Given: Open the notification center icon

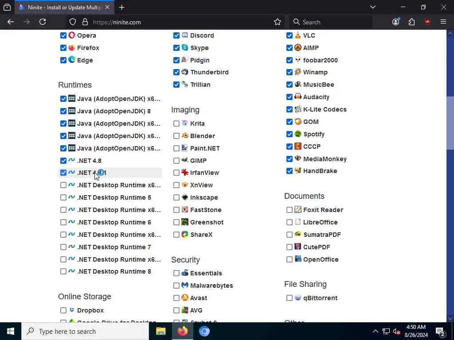Looking at the screenshot, I should 440,331.
